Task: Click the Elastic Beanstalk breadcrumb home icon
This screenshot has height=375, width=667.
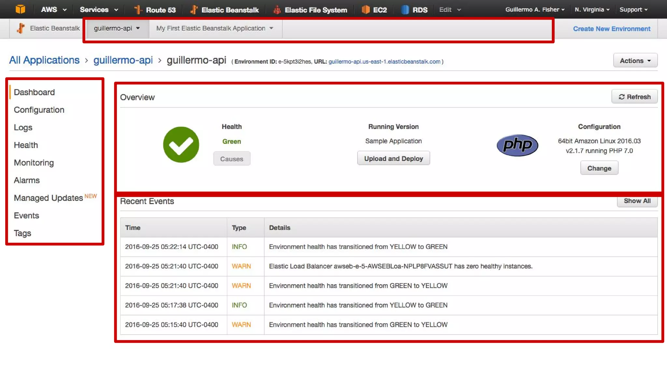Action: pos(21,28)
